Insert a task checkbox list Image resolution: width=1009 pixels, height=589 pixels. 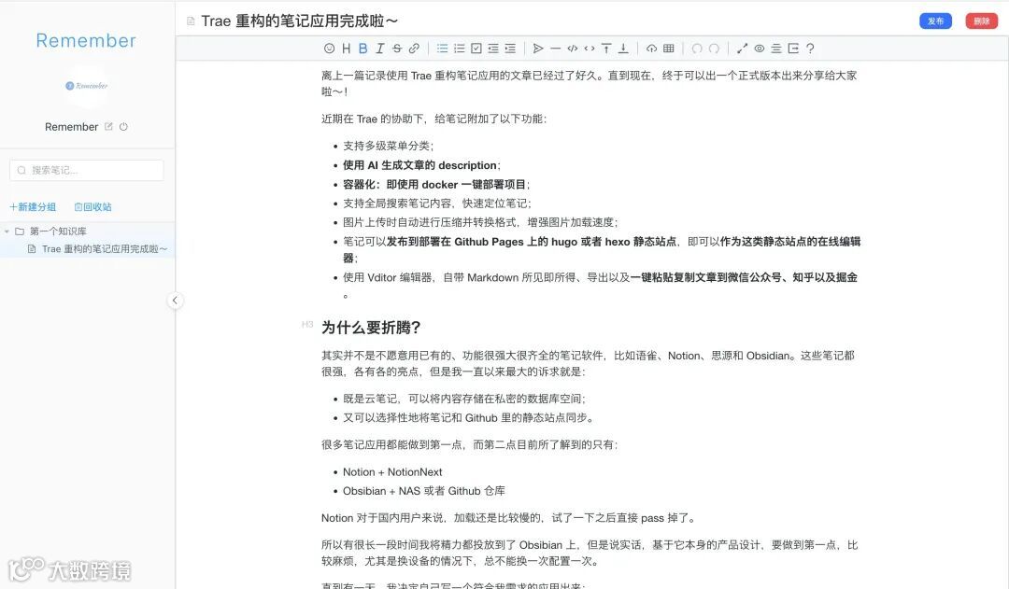tap(476, 49)
